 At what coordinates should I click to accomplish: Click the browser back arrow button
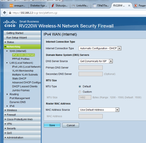(4, 13)
